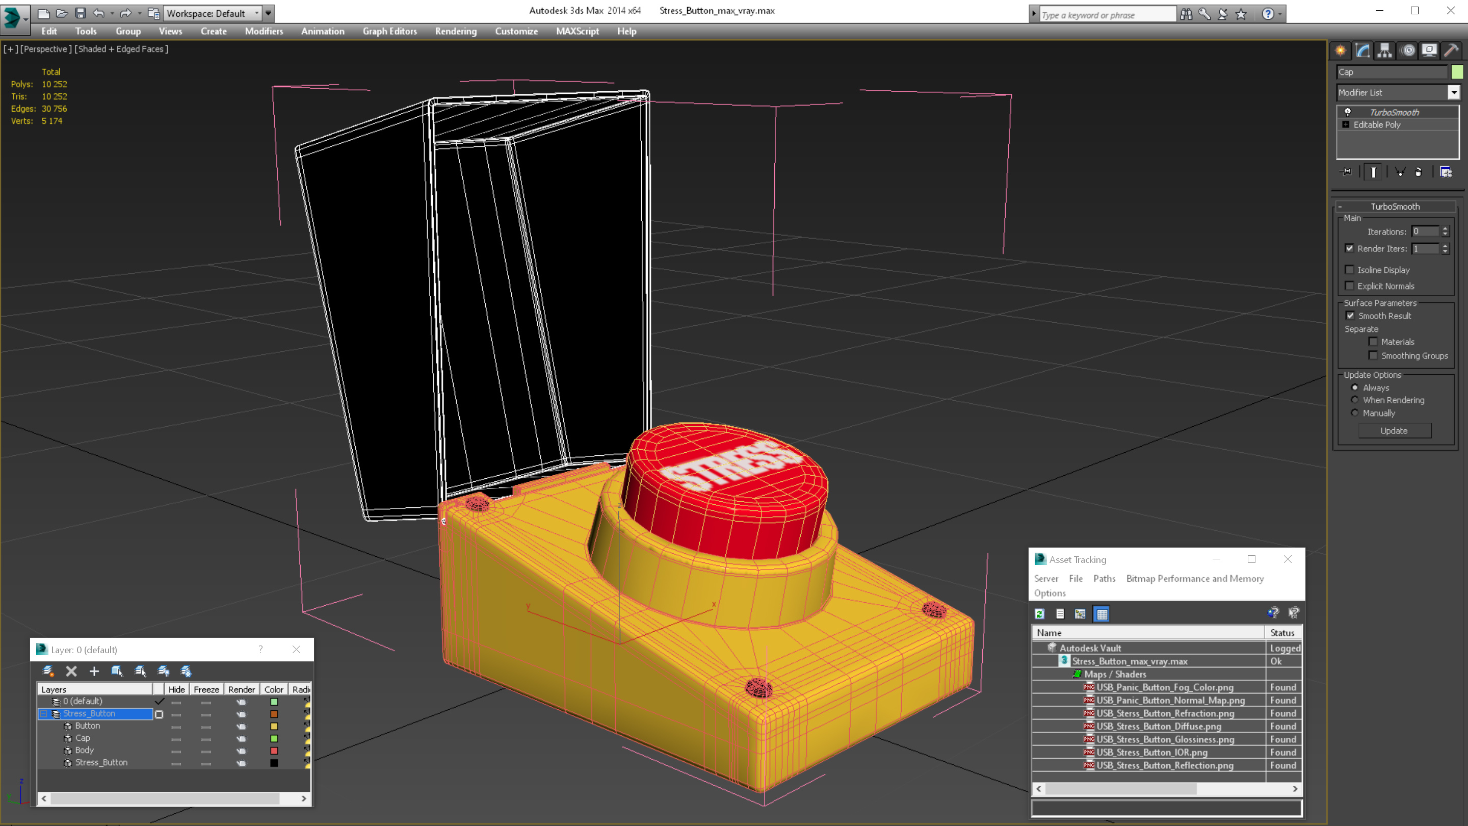Expand Editable Poly in modifier stack
The image size is (1468, 826).
click(1346, 124)
